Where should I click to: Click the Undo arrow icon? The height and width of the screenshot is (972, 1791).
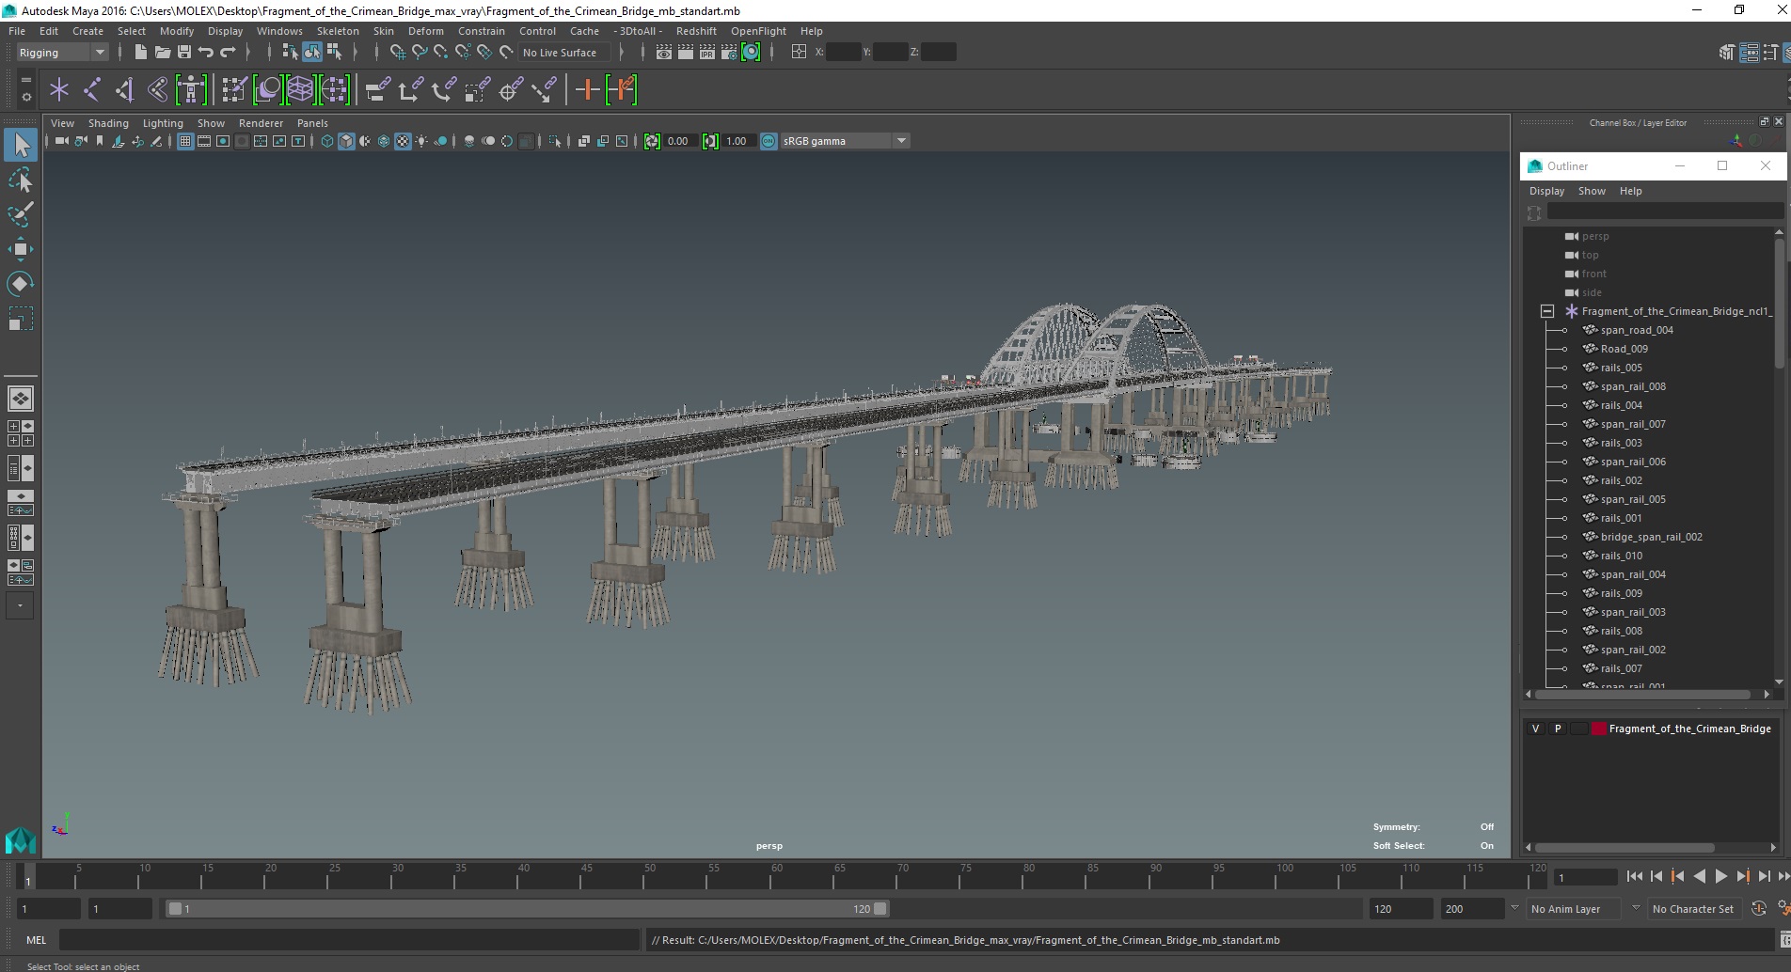(x=206, y=53)
